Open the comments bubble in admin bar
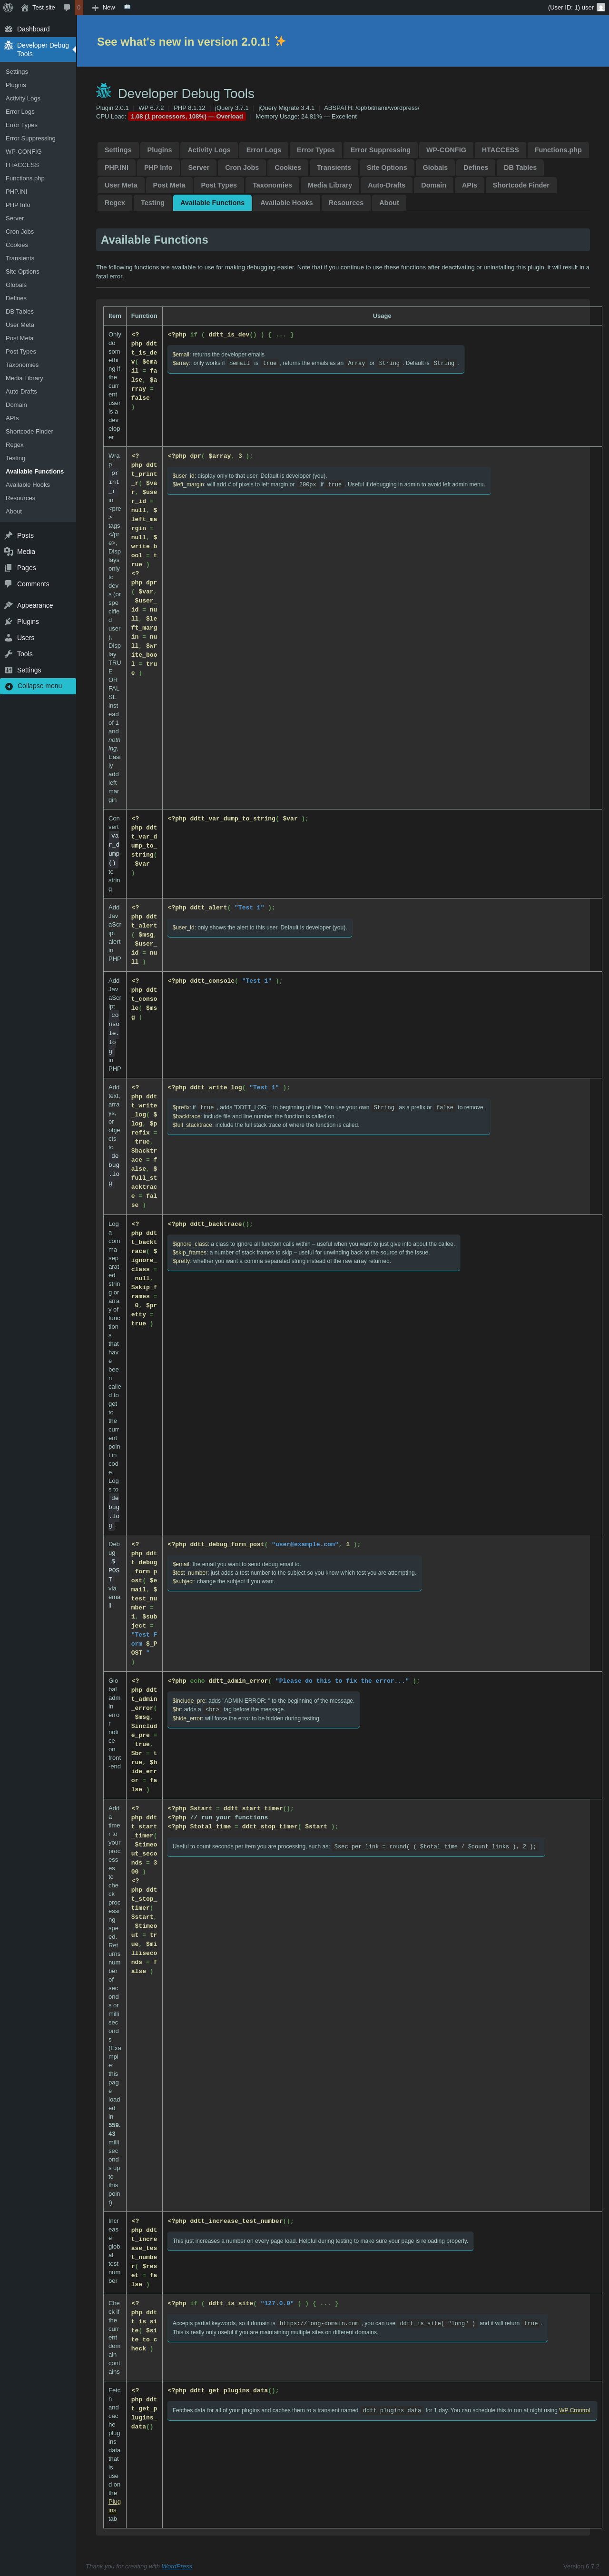 click(x=67, y=7)
